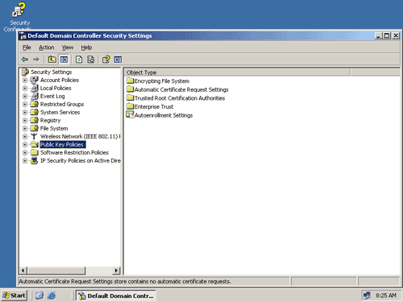
Task: Select the Event Log tree item
Action: point(52,96)
